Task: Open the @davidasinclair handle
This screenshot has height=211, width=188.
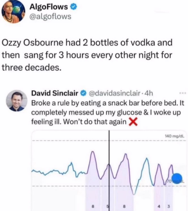Action: (x=115, y=93)
